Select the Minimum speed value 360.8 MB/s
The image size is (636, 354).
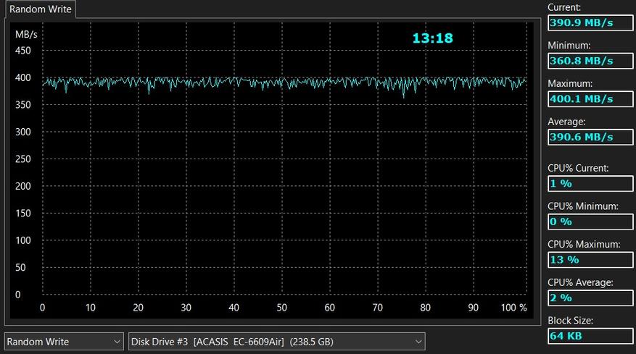[x=590, y=61]
